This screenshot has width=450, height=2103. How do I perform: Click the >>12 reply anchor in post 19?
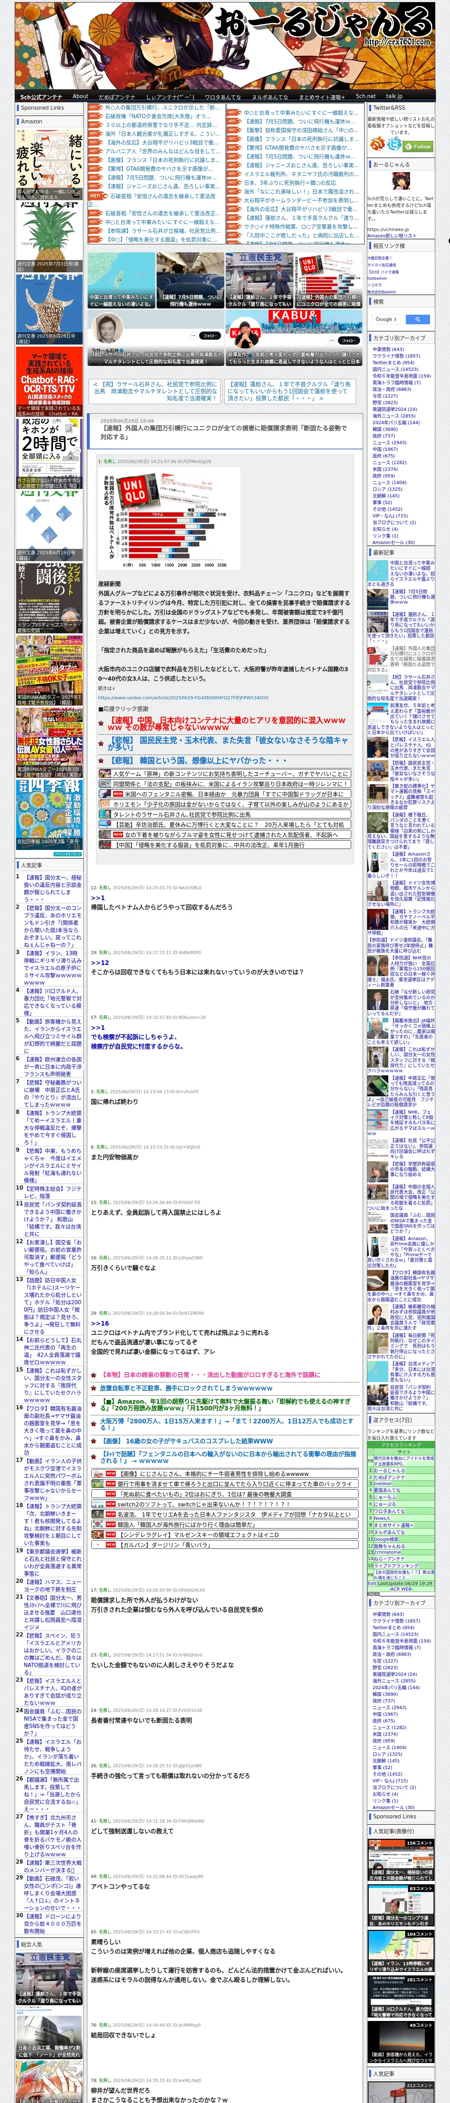pyautogui.click(x=100, y=962)
